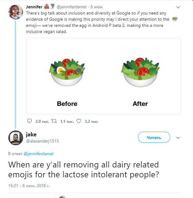Follow the @jenniferdaniel link after В ответ
Viewport: 193px width, 198px height.
[38, 153]
